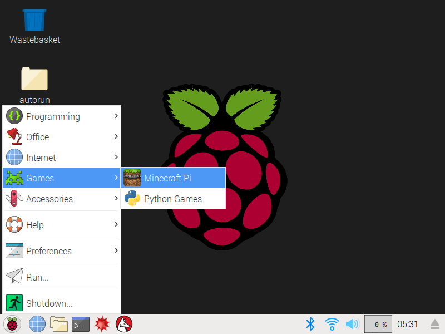Click the Bluetooth tray icon
The height and width of the screenshot is (334, 445).
[310, 324]
